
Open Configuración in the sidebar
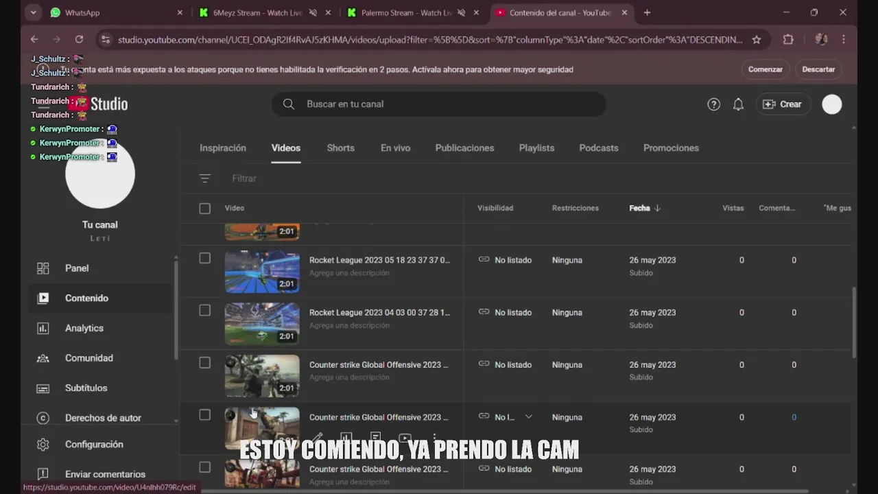pyautogui.click(x=100, y=445)
